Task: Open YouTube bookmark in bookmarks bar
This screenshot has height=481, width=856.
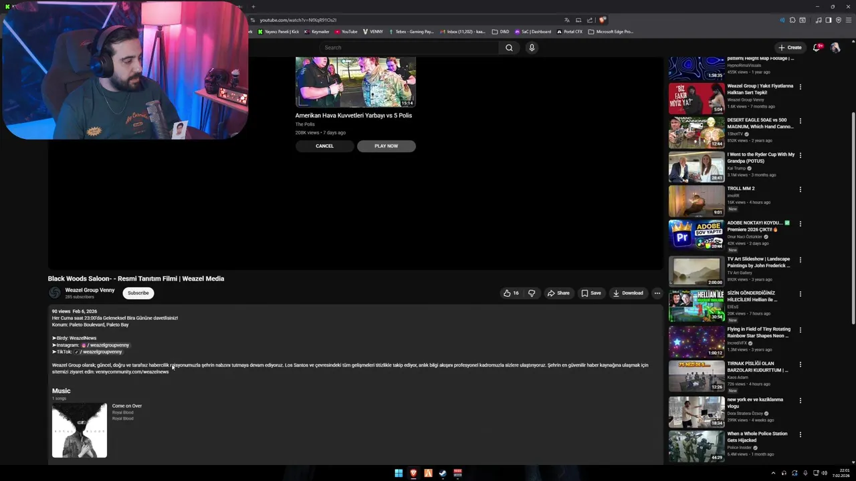Action: (x=346, y=31)
